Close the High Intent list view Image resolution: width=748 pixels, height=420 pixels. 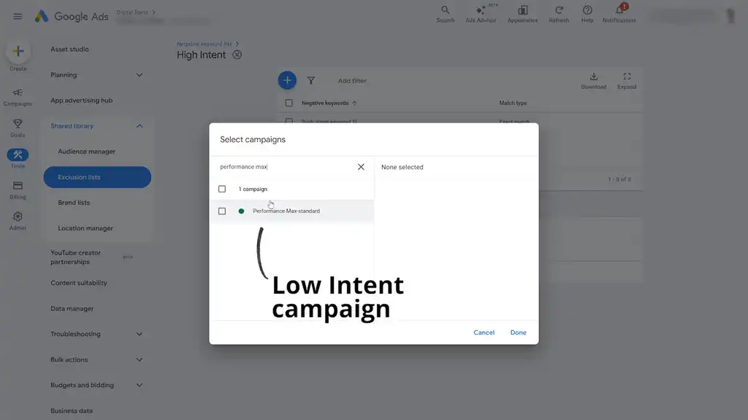click(237, 55)
